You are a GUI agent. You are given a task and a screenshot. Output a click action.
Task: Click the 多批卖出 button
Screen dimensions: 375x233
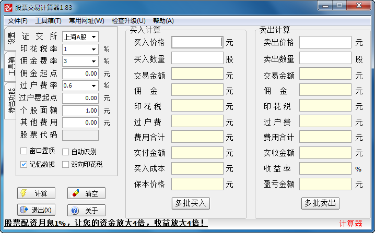pyautogui.click(x=320, y=203)
